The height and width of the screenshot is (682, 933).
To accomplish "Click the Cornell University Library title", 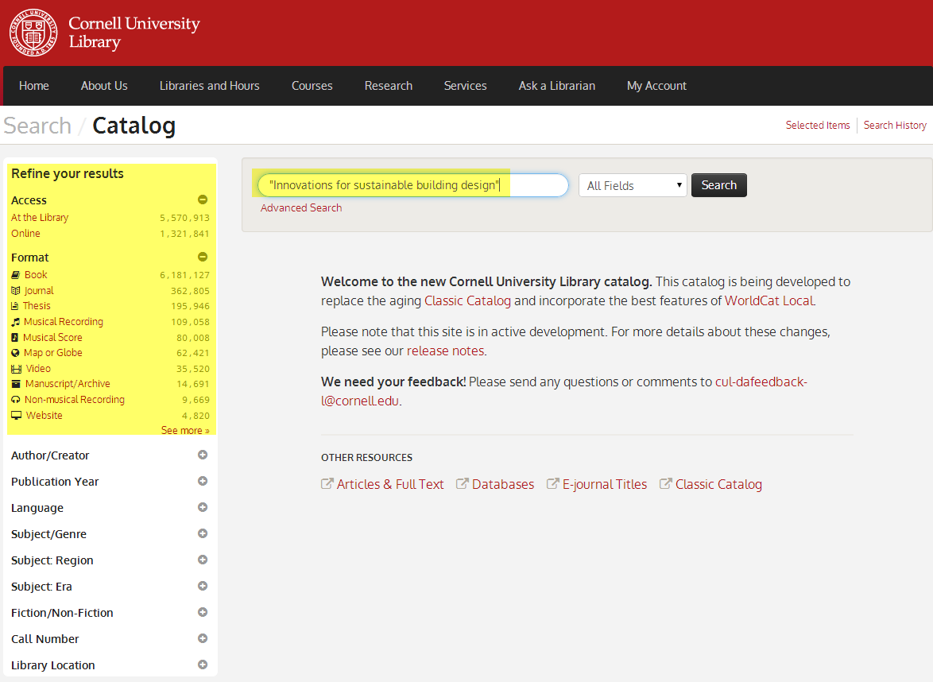I will pos(134,32).
